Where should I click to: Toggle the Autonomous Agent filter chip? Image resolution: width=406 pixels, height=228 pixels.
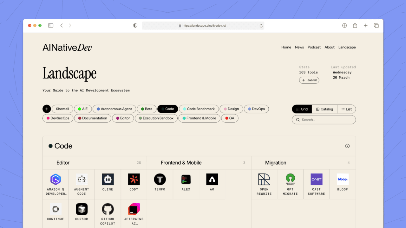[x=115, y=109]
